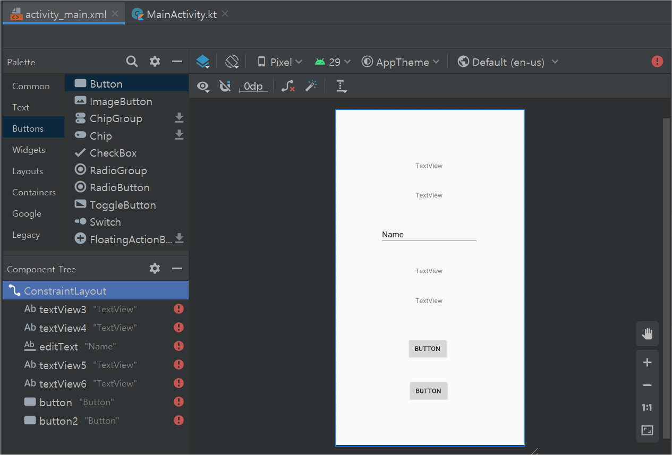The width and height of the screenshot is (672, 455).
Task: Zoom out with the minus button
Action: point(647,385)
